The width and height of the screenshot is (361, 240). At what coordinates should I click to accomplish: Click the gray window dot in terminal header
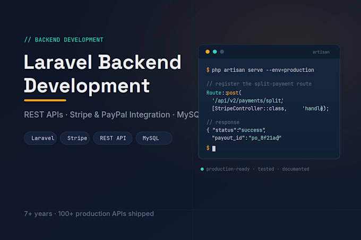pos(222,52)
